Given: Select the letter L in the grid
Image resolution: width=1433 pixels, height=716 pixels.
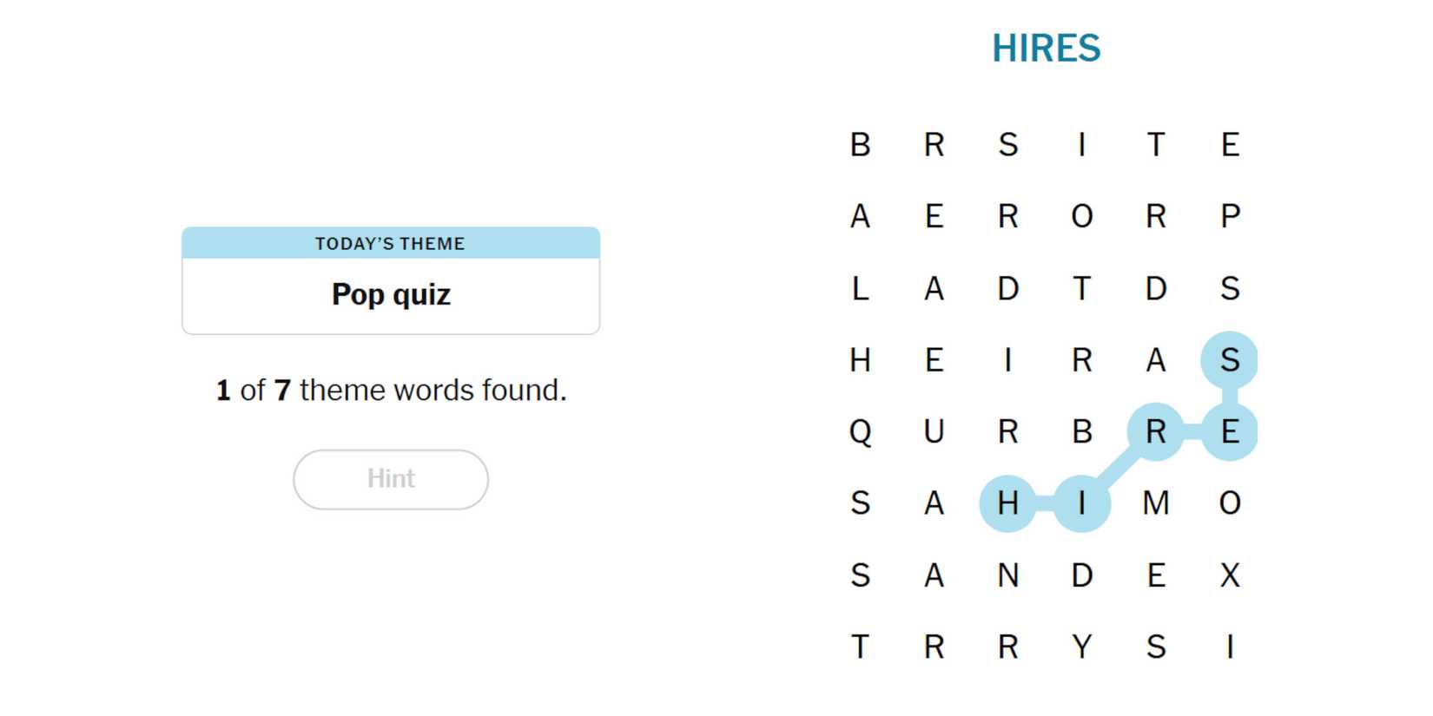Looking at the screenshot, I should coord(860,288).
